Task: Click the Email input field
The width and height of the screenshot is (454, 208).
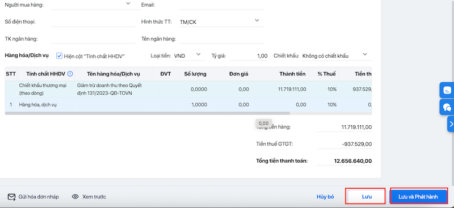Action: point(222,5)
